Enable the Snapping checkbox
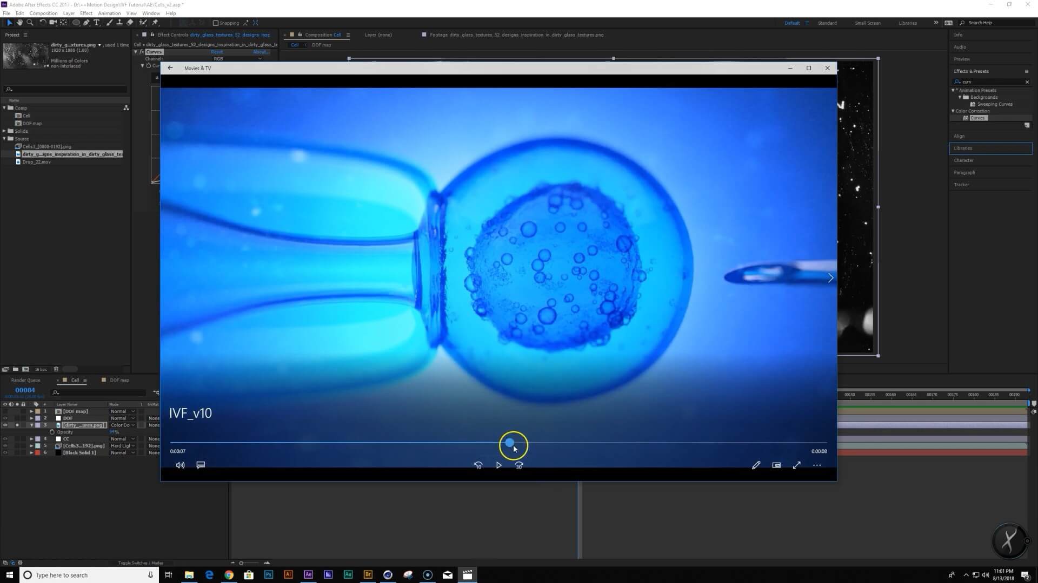Image resolution: width=1038 pixels, height=583 pixels. coord(216,23)
